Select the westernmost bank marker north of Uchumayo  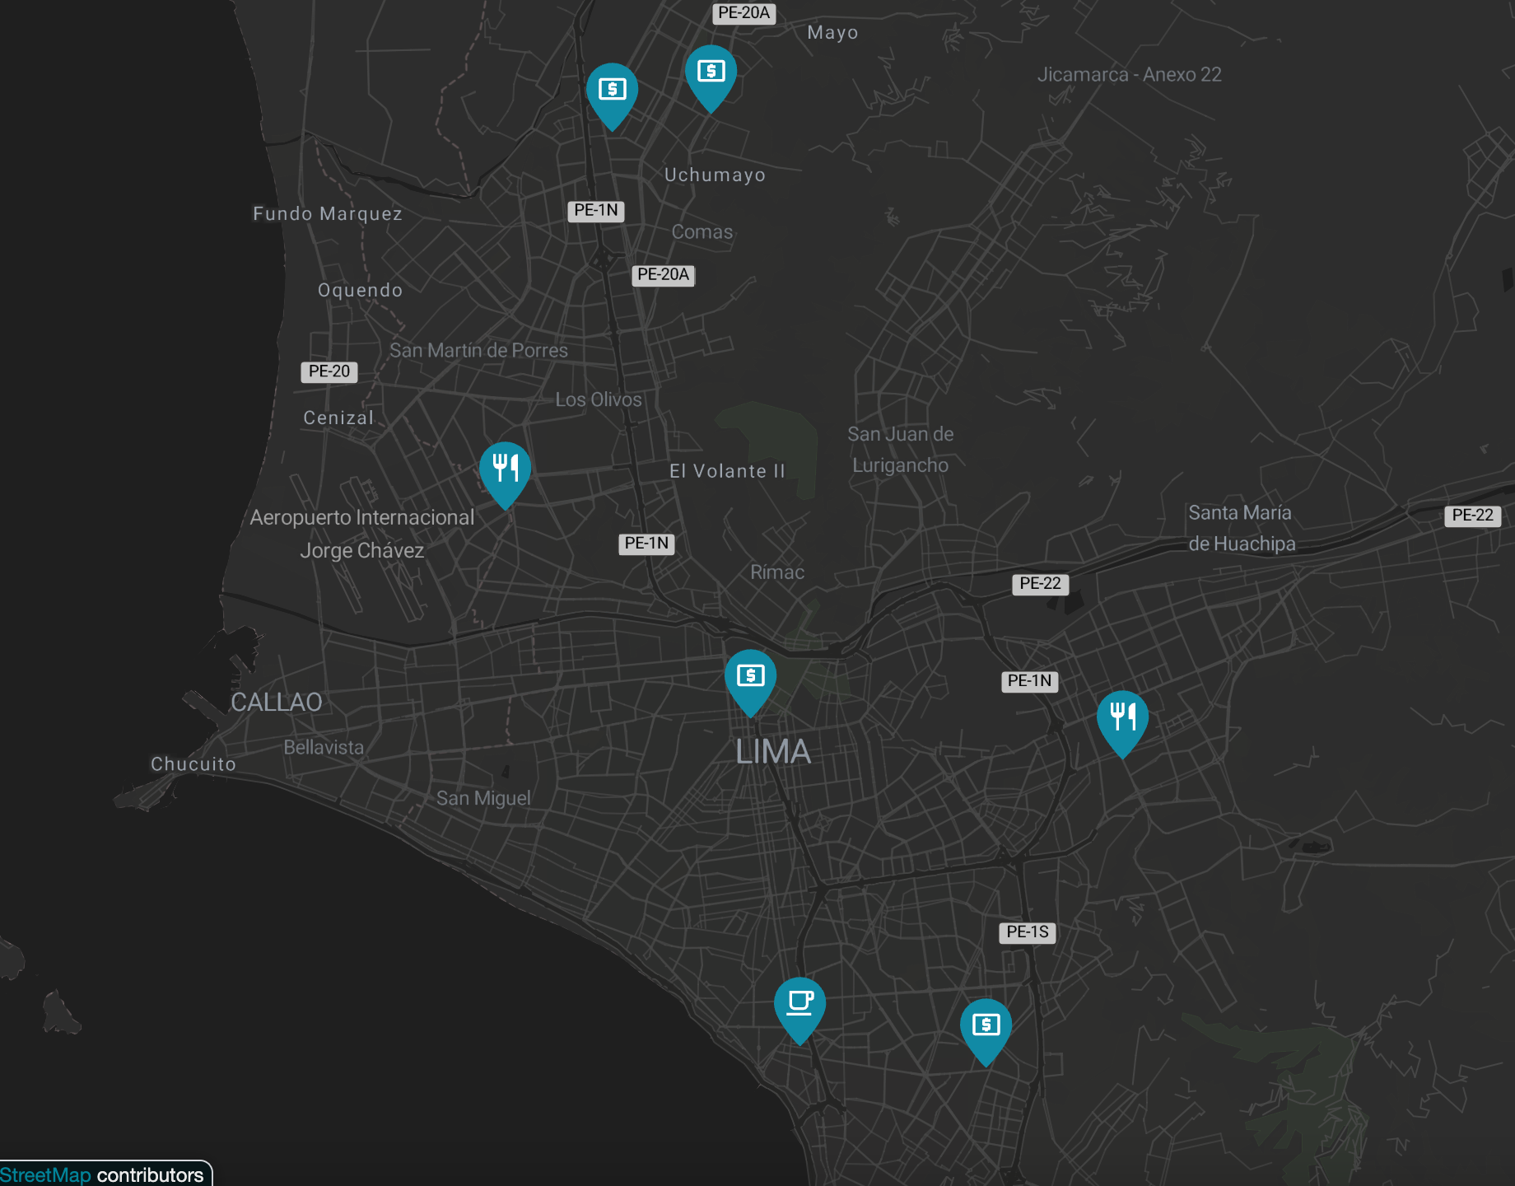click(x=612, y=91)
